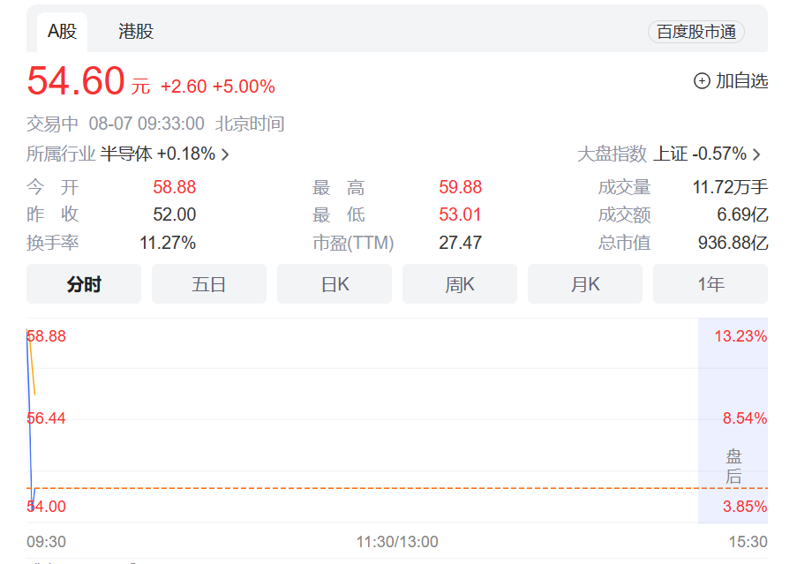Image resolution: width=797 pixels, height=564 pixels.
Task: Click the 11:30/13:00 midday axis marker
Action: pyautogui.click(x=397, y=542)
